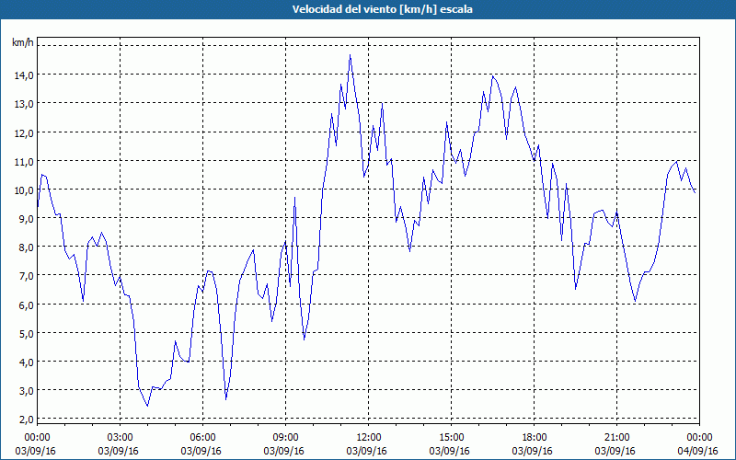The image size is (736, 460).
Task: Select the '11,0' y-axis label
Action: (23, 162)
